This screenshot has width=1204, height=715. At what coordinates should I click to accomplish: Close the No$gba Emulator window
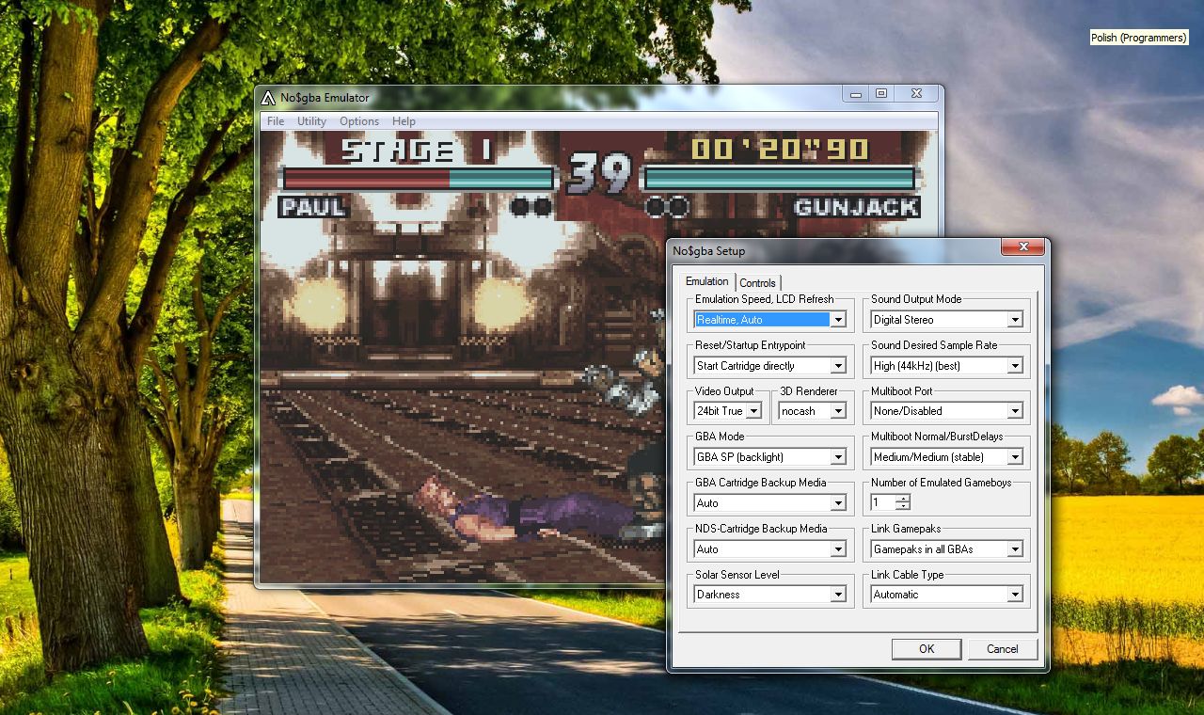pos(916,94)
